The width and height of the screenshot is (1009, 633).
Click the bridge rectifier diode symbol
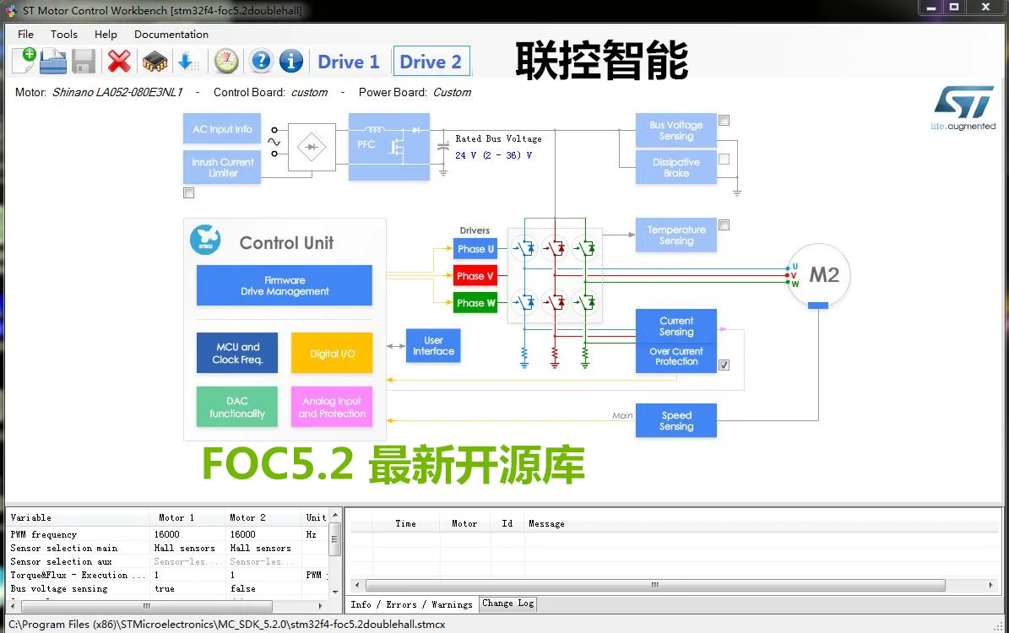click(x=312, y=148)
